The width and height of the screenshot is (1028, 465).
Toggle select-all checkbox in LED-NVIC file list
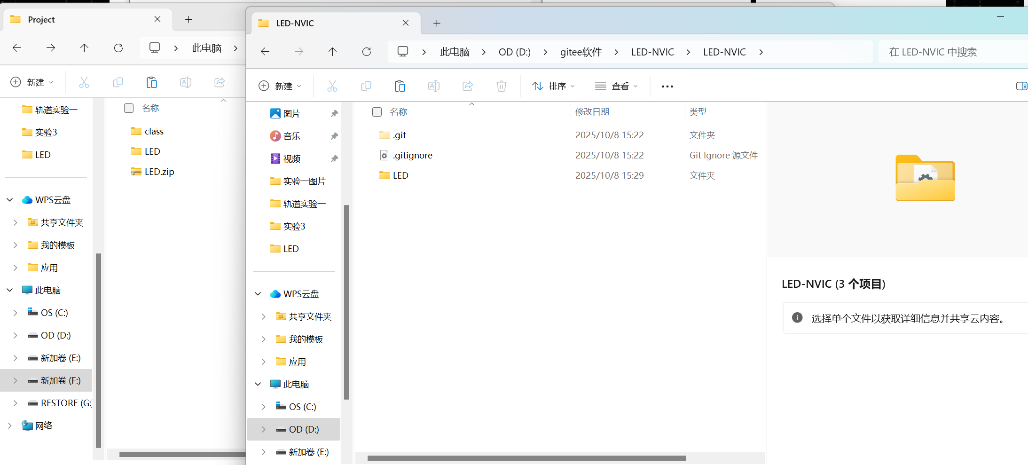(377, 112)
